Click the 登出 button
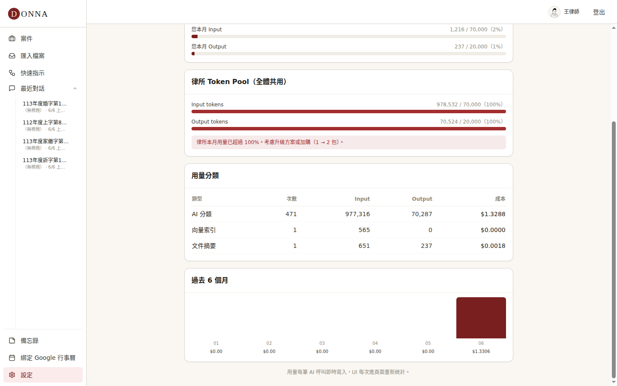 [x=599, y=12]
